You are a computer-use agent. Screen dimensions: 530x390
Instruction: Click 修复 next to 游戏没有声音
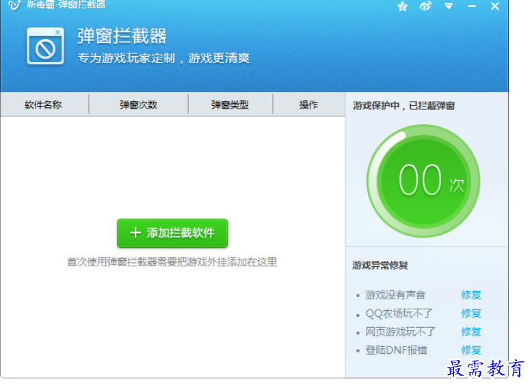(471, 295)
